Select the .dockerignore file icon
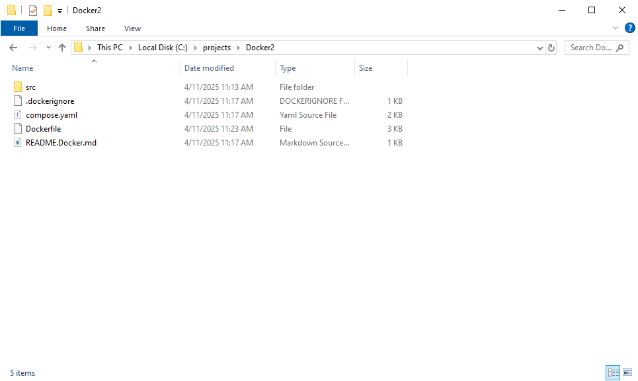This screenshot has width=638, height=381. coord(17,101)
